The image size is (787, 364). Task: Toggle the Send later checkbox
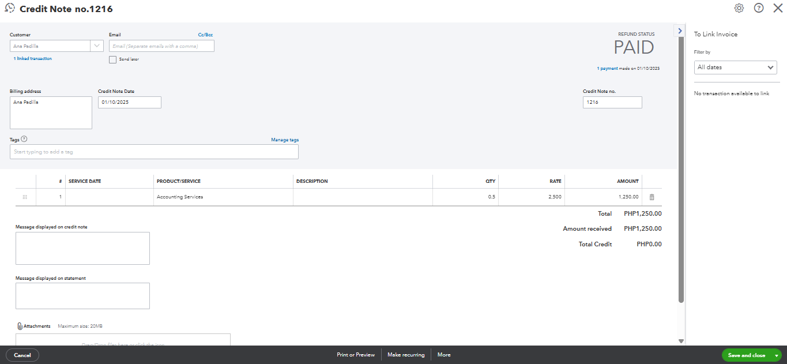pos(113,59)
